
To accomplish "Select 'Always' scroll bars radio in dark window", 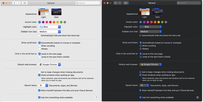I will [141, 49].
